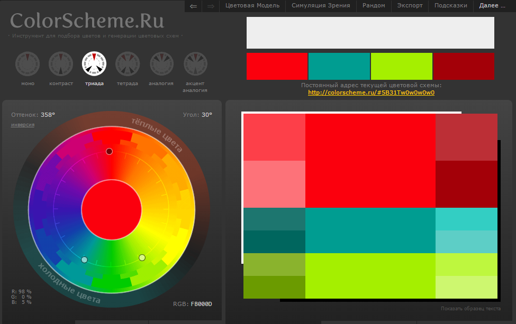Open the Экспорт menu
This screenshot has width=516, height=324.
410,6
